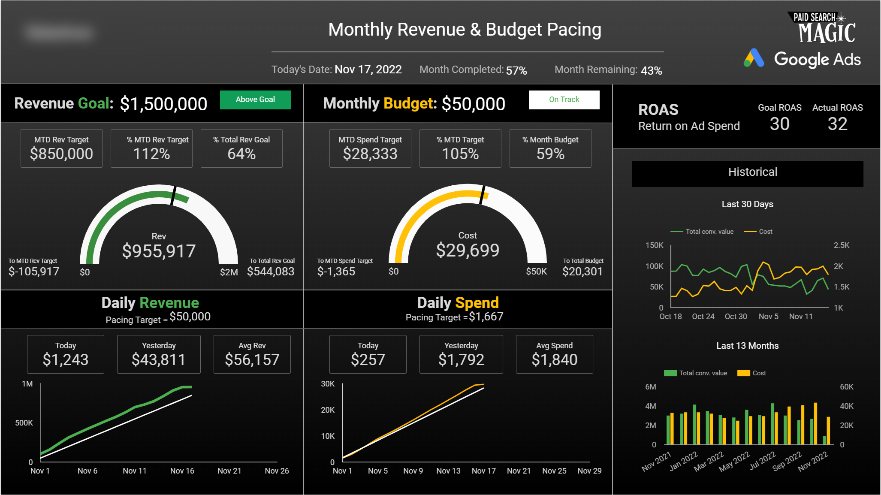
Task: Click the % Month Budget scorecard
Action: 550,148
